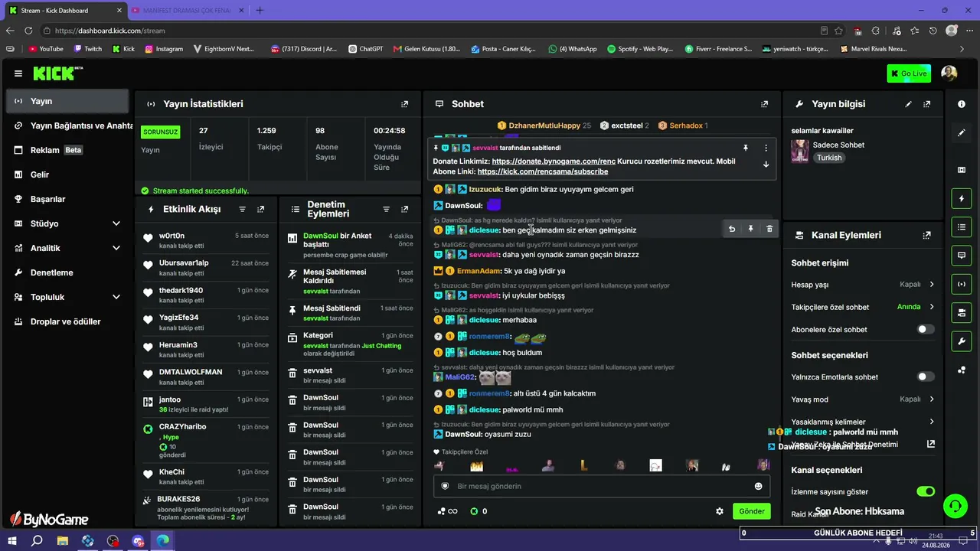980x551 pixels.
Task: Disable İzlenme sayısını göster switch
Action: [x=926, y=491]
